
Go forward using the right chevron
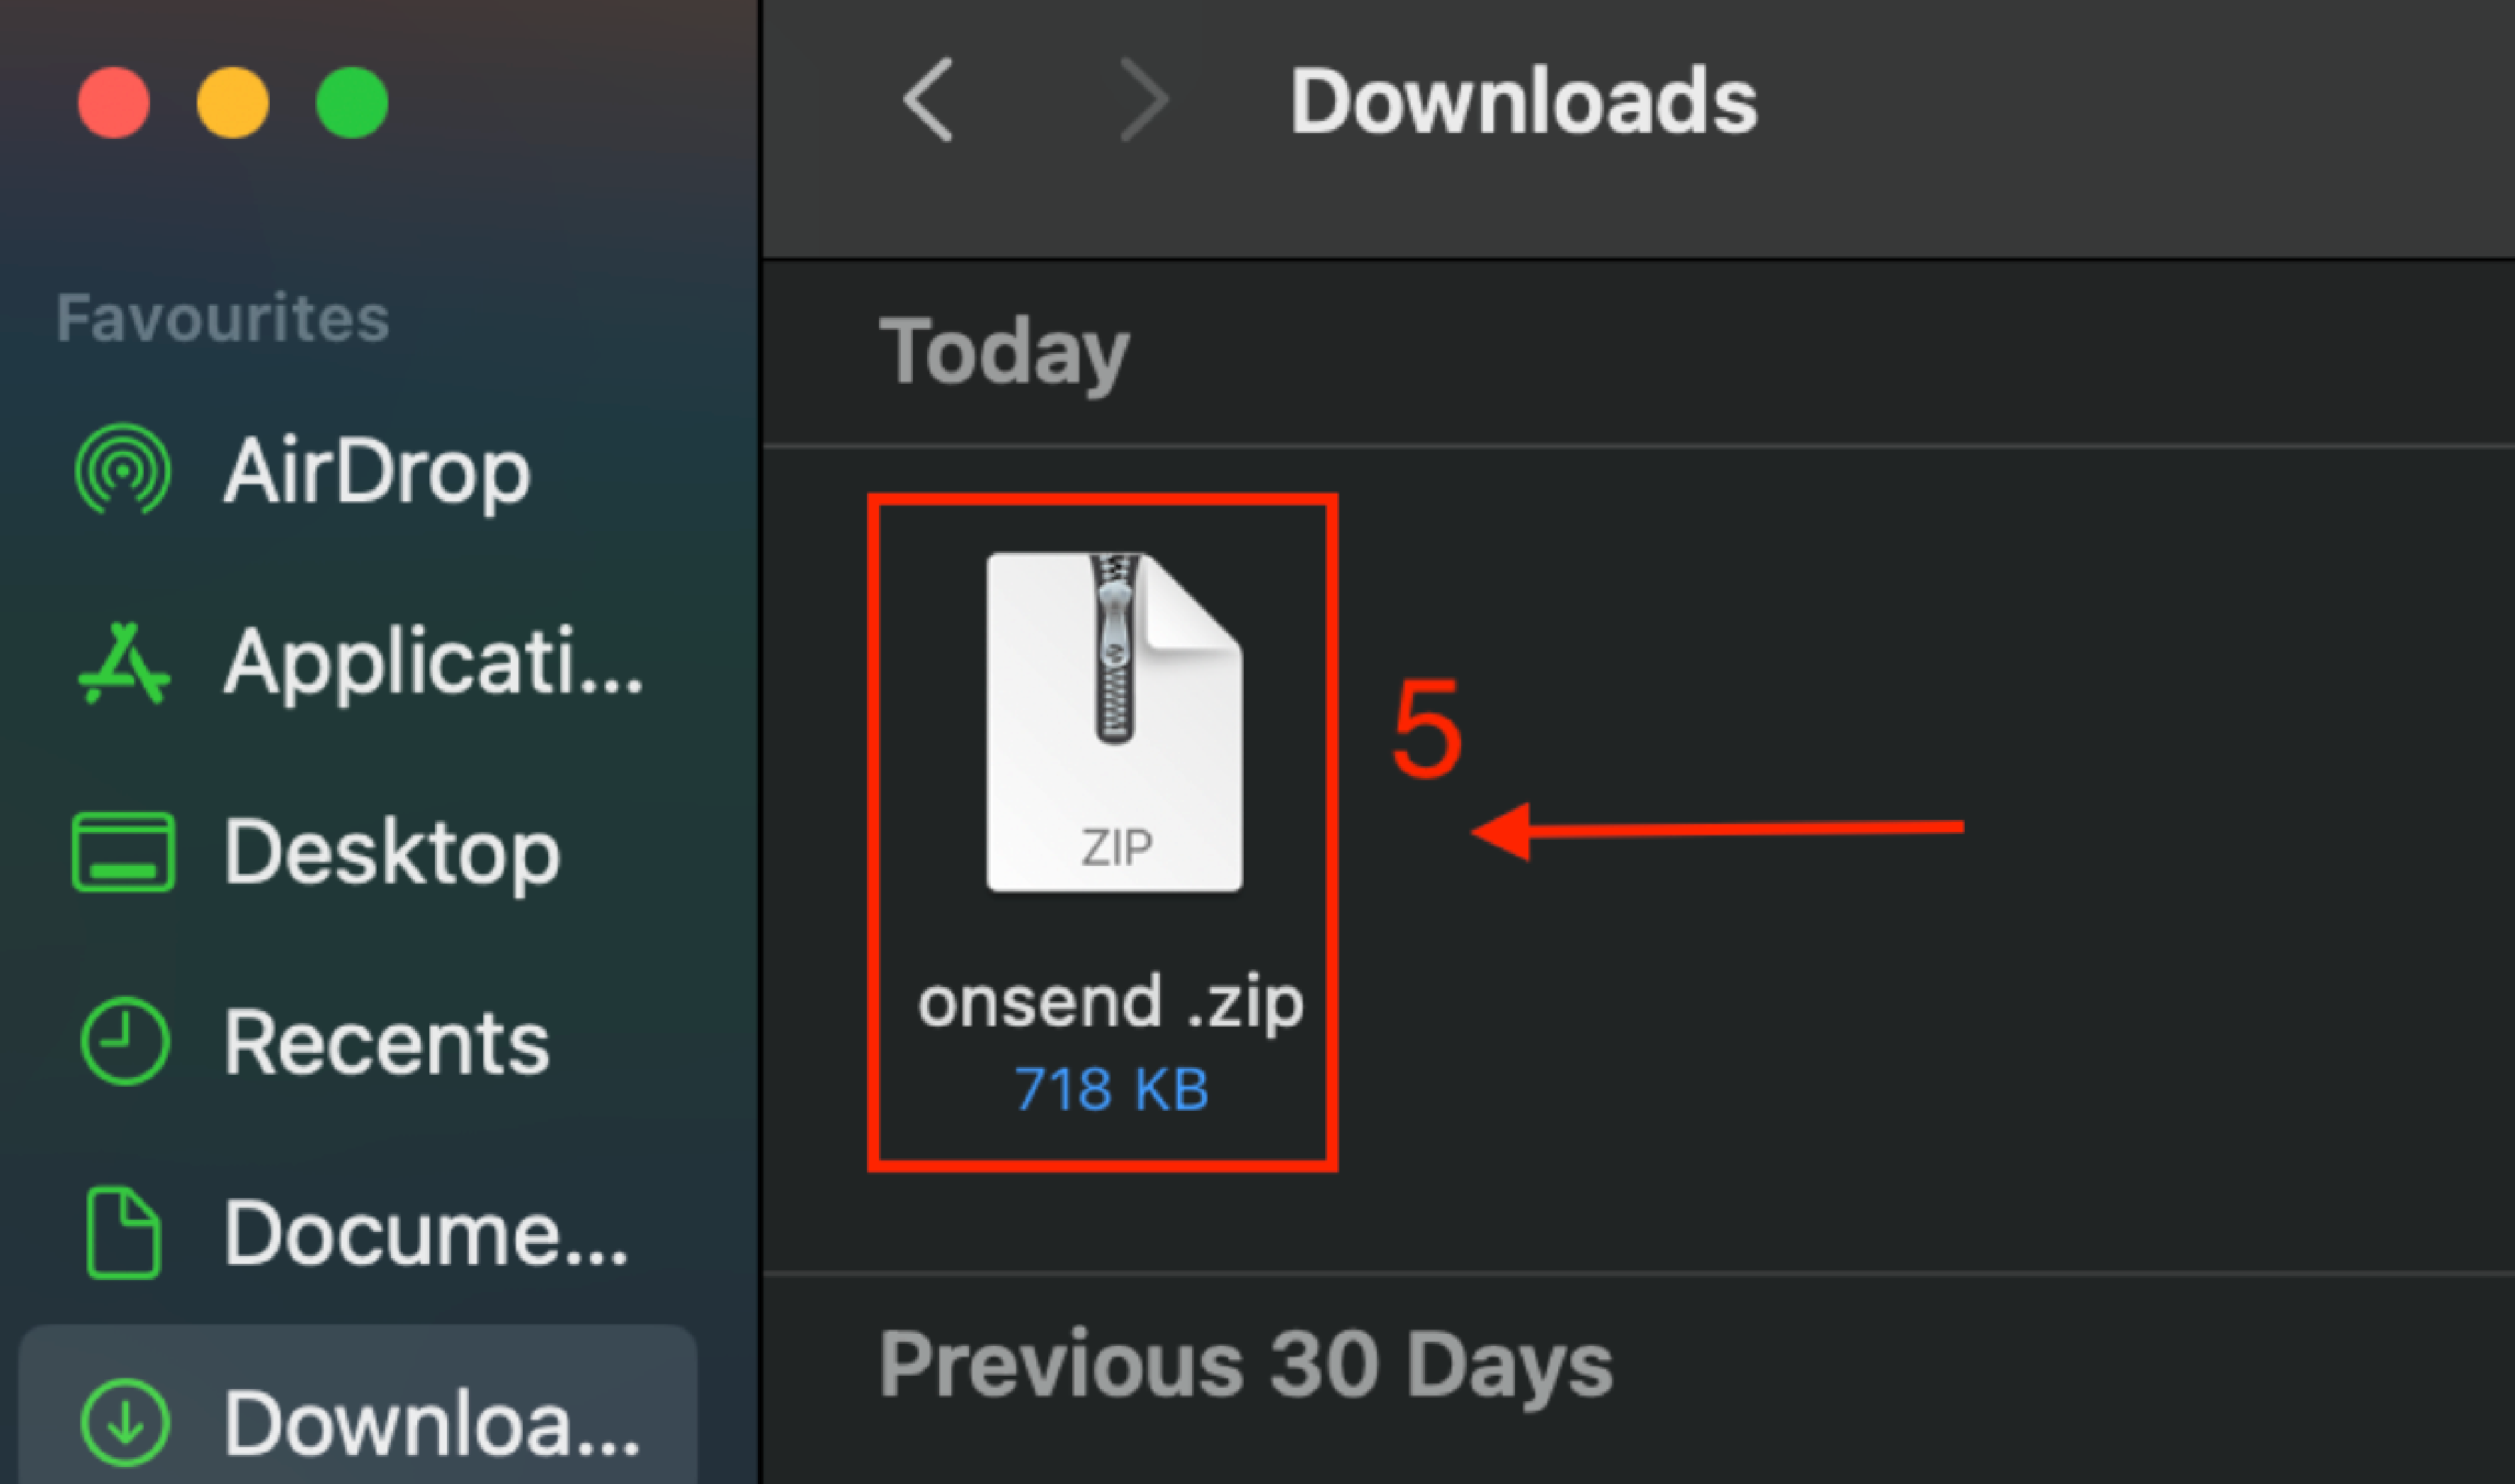(x=1144, y=100)
